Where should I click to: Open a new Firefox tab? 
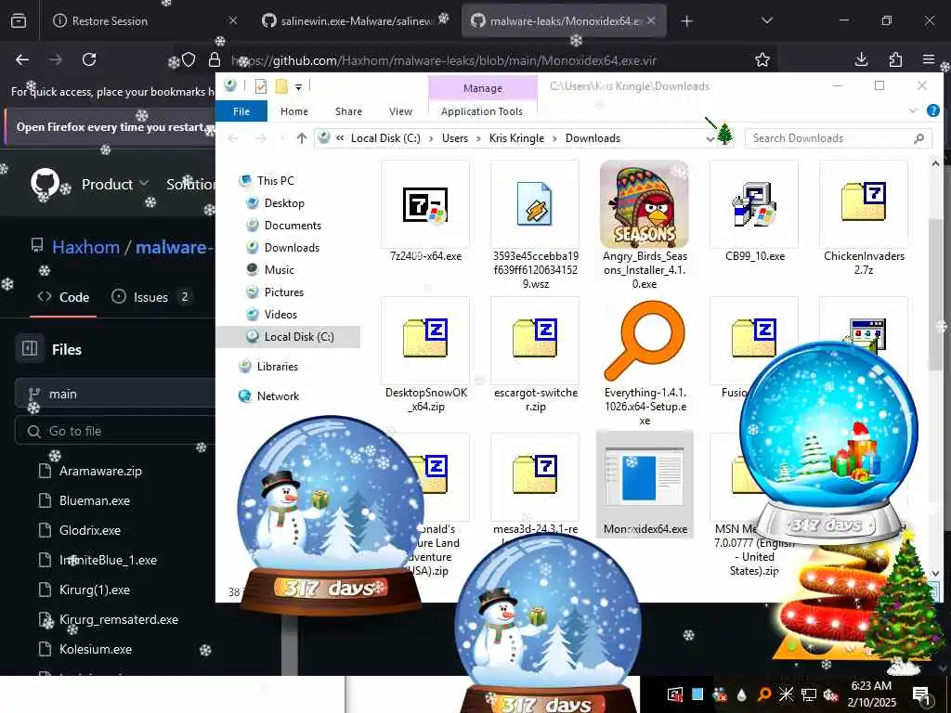click(686, 21)
